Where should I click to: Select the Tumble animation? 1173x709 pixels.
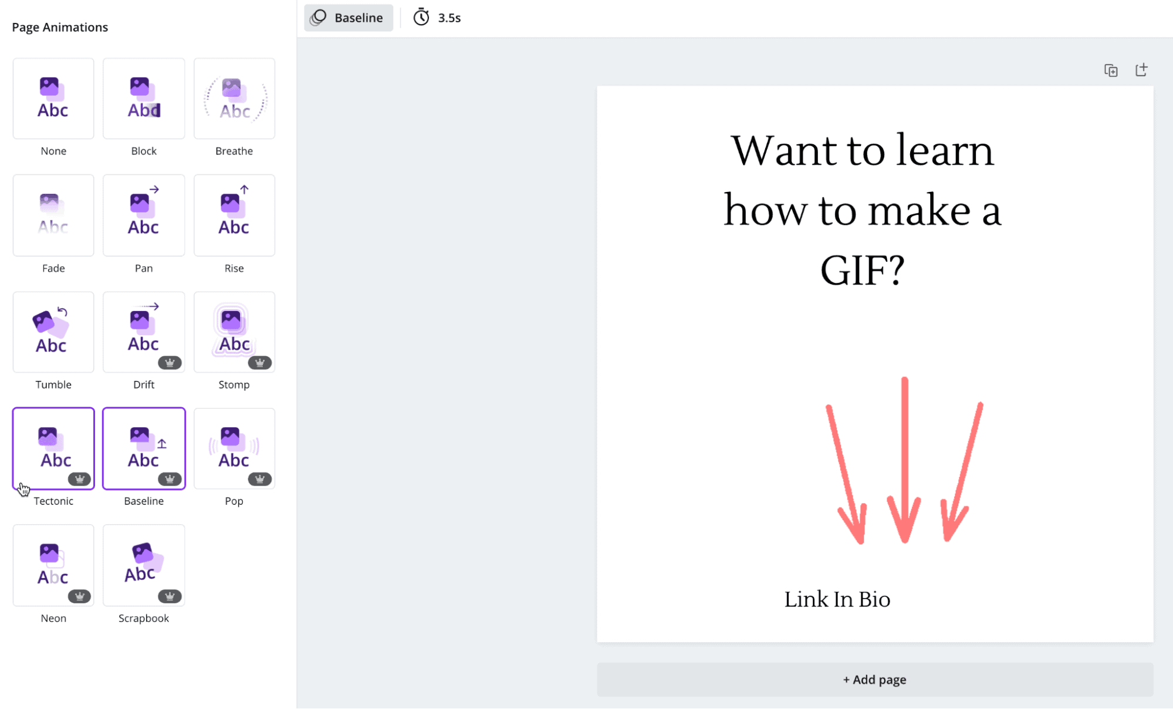pyautogui.click(x=53, y=332)
